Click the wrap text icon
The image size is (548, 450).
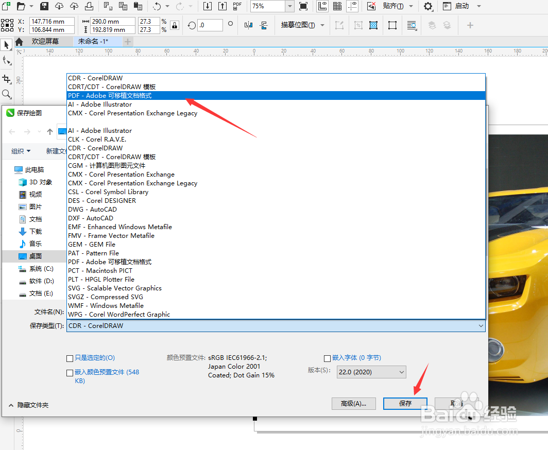click(x=412, y=25)
